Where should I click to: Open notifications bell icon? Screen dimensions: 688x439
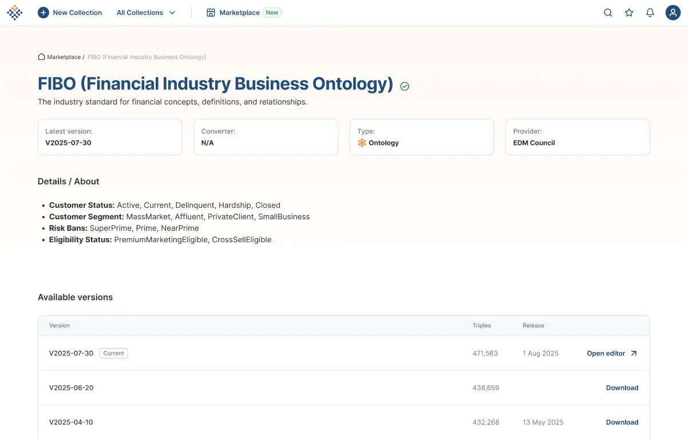click(x=650, y=13)
